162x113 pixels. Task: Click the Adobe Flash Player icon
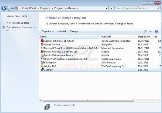coord(42,41)
